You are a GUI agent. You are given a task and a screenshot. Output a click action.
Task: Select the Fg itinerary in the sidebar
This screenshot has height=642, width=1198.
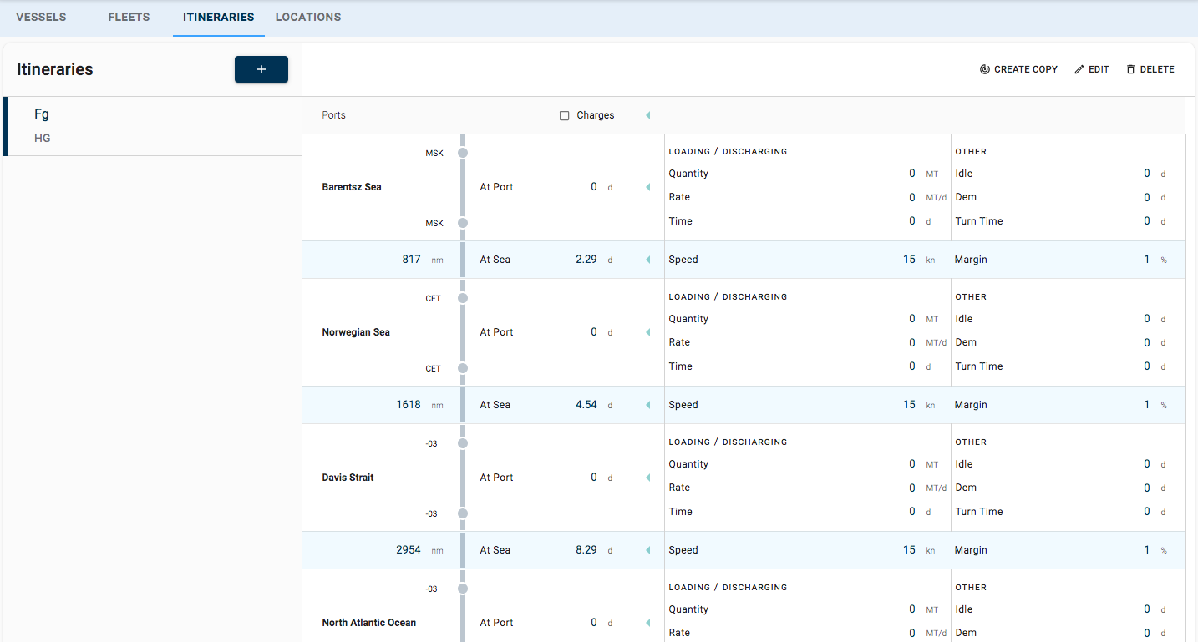[x=42, y=114]
